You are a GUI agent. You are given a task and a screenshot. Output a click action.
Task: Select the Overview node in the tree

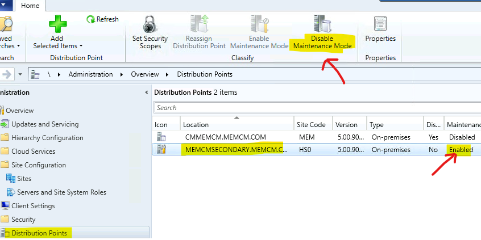click(x=20, y=111)
